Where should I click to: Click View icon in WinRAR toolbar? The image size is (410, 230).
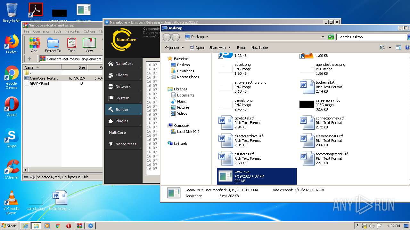[89, 45]
